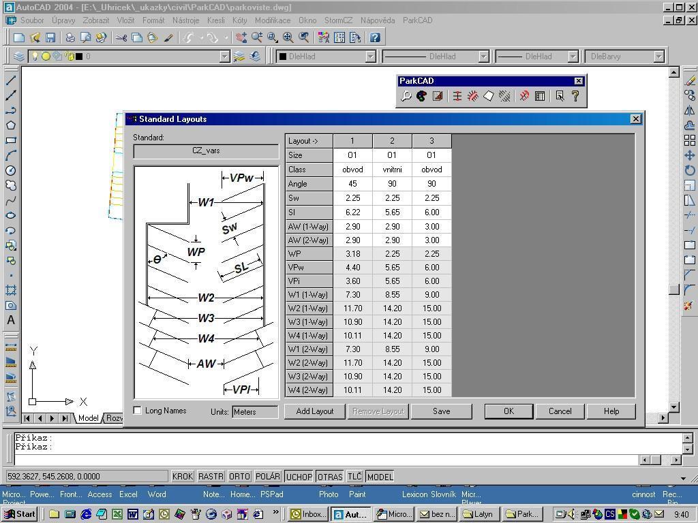The width and height of the screenshot is (698, 523).
Task: Expand hidden quick launch icons chevron
Action: pyautogui.click(x=276, y=512)
